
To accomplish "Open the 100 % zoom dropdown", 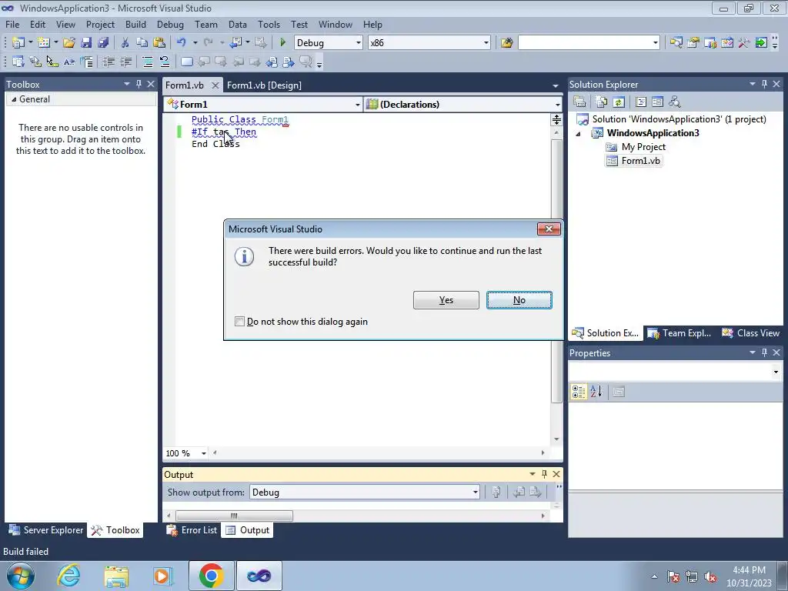I will [x=203, y=453].
